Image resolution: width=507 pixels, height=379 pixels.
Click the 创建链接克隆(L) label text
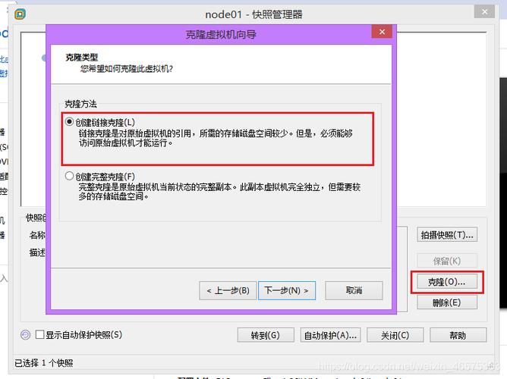(x=105, y=122)
